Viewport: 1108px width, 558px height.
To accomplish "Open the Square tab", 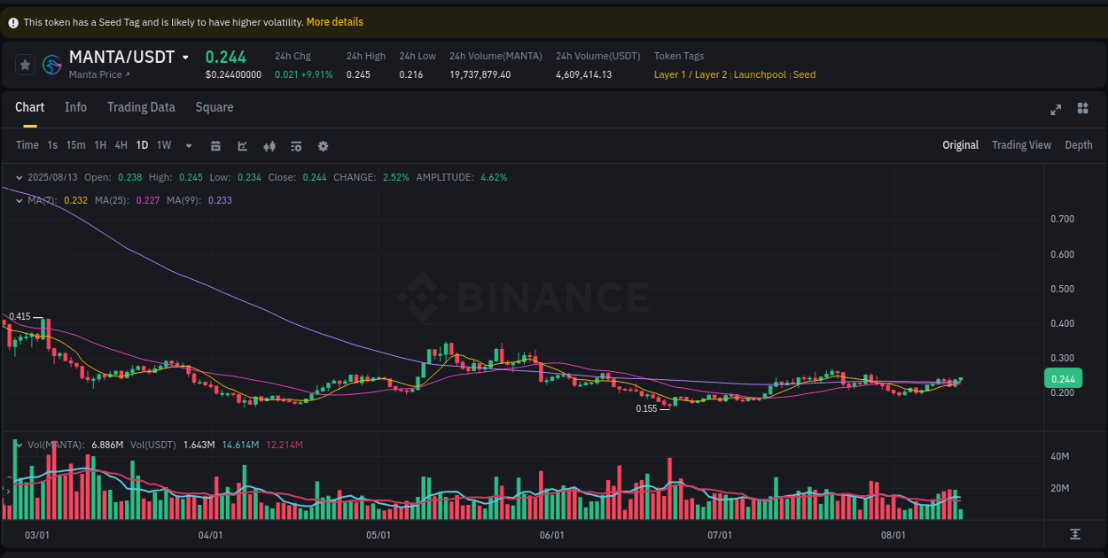I will [x=214, y=107].
